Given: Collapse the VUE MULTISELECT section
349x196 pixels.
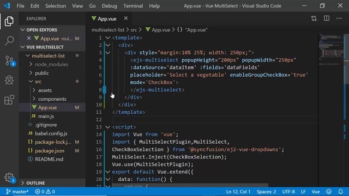Looking at the screenshot, I should coord(22,47).
